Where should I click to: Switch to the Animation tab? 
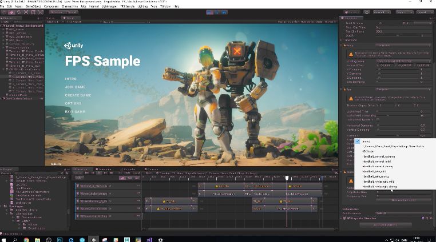tap(103, 169)
